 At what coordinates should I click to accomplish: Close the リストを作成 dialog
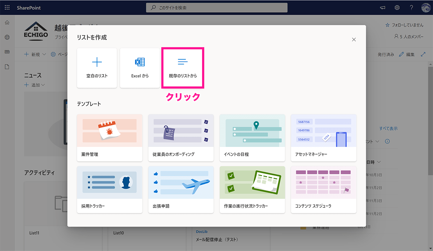[354, 40]
